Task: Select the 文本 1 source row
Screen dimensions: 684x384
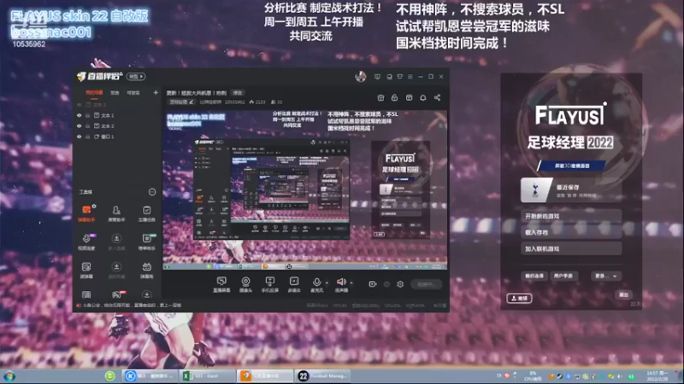Action: click(x=117, y=115)
